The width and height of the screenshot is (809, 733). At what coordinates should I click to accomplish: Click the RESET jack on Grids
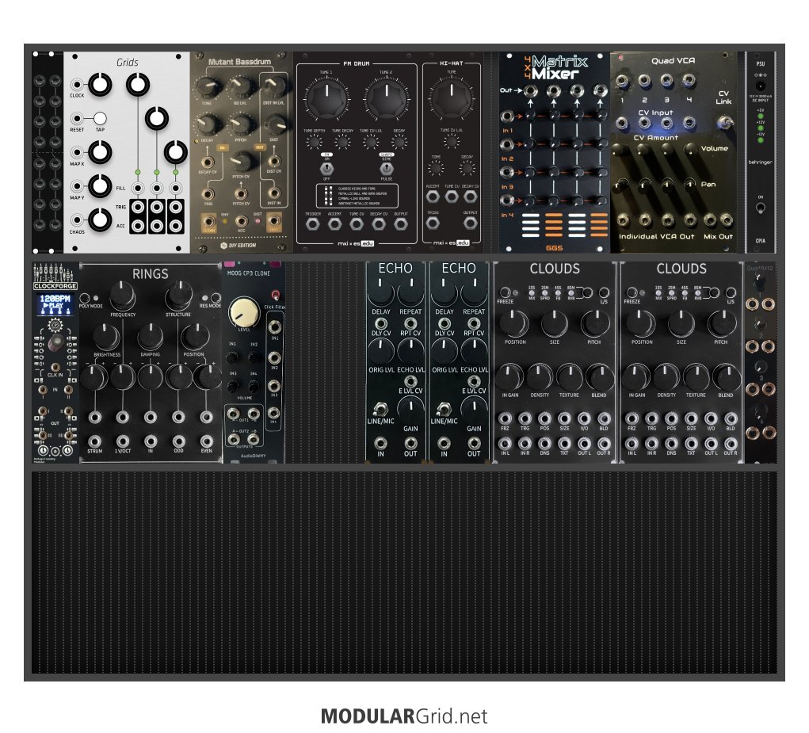coord(77,119)
